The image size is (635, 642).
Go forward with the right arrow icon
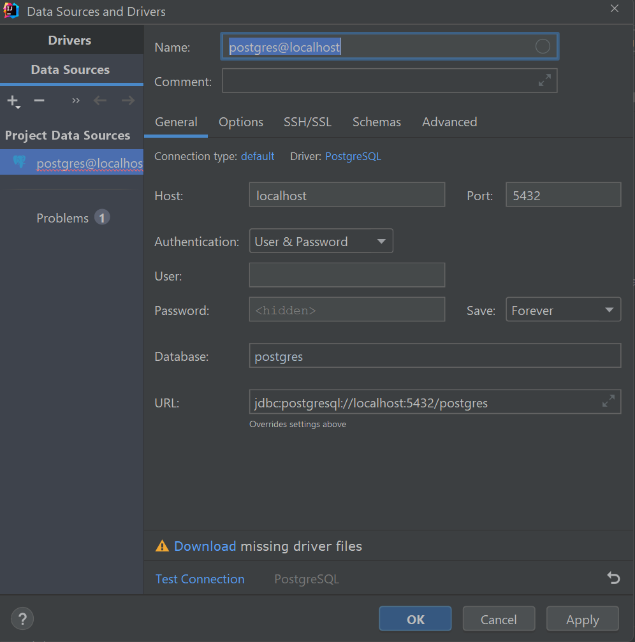pyautogui.click(x=128, y=100)
